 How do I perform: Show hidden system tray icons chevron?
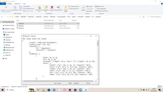pos(139,90)
